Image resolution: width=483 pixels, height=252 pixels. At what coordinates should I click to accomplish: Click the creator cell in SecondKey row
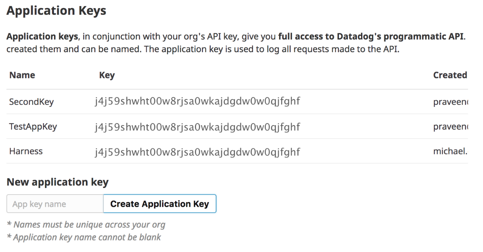pyautogui.click(x=450, y=102)
